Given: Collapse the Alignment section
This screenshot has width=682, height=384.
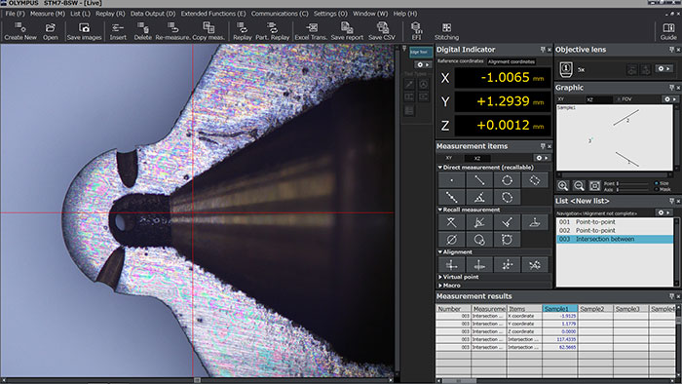Looking at the screenshot, I should pos(440,252).
